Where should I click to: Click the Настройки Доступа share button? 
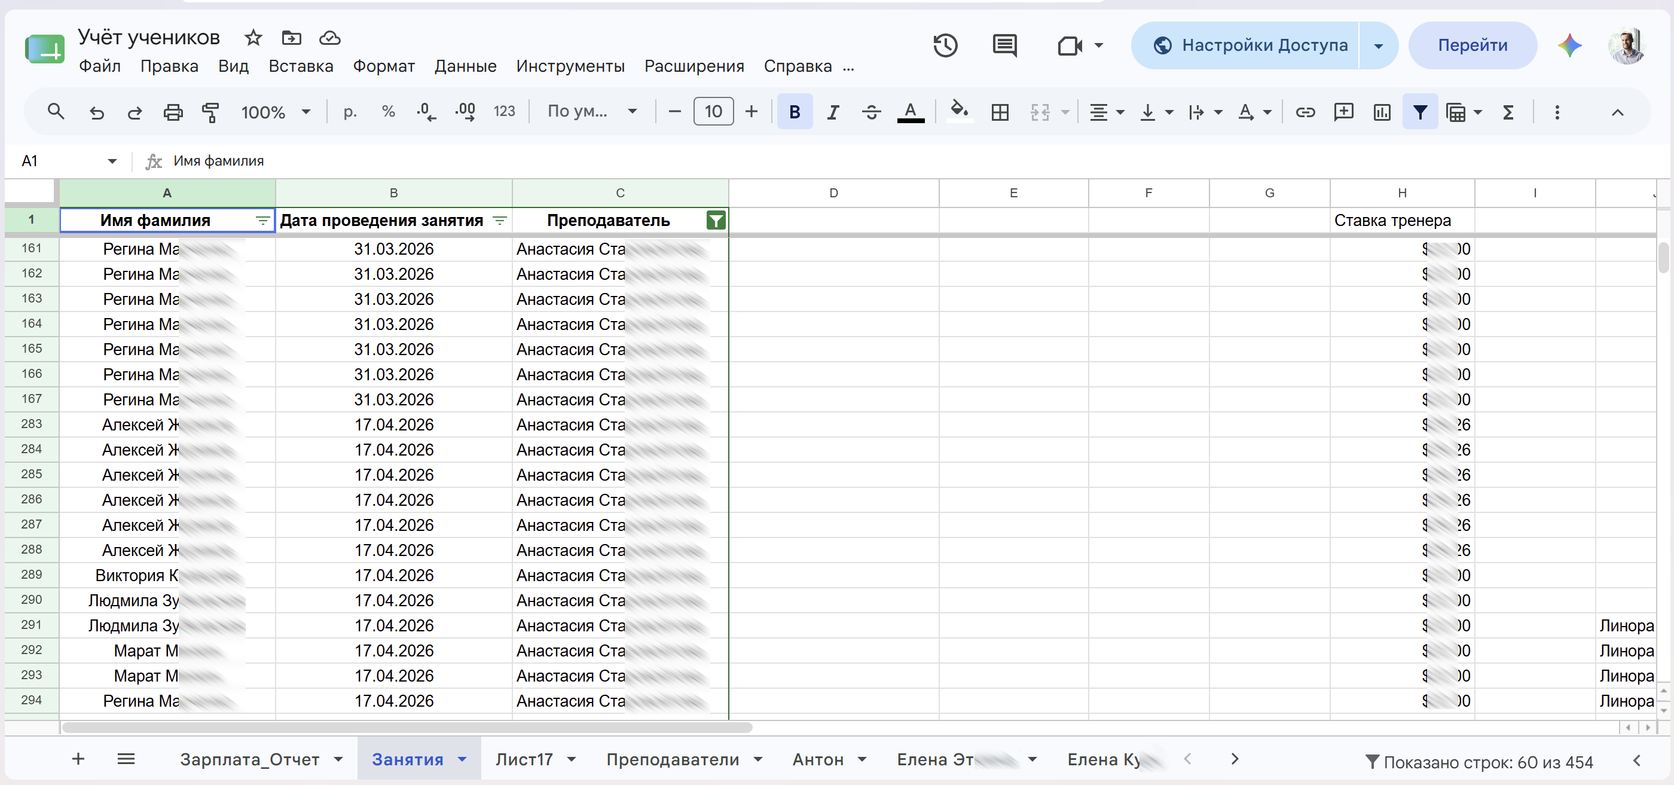coord(1250,45)
